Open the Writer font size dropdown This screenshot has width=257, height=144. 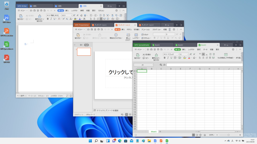point(71,15)
